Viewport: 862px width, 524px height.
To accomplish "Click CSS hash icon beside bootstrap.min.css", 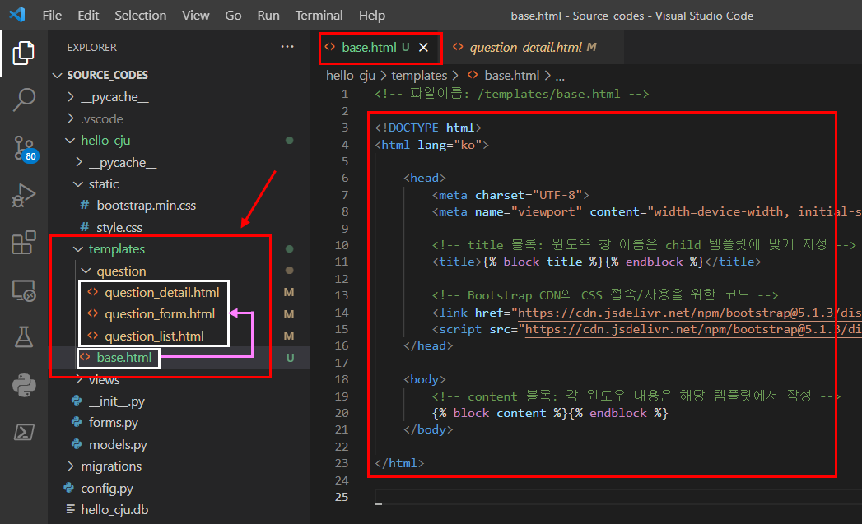I will 85,205.
